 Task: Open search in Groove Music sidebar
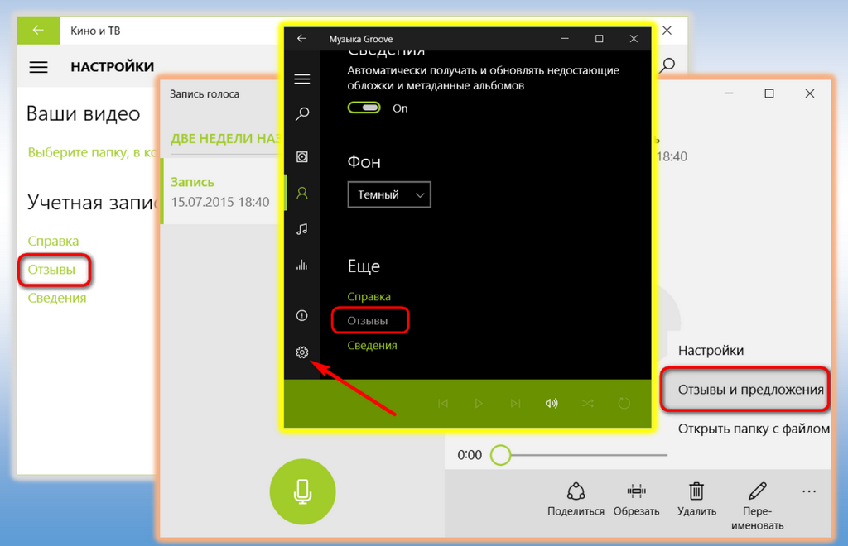(x=302, y=113)
